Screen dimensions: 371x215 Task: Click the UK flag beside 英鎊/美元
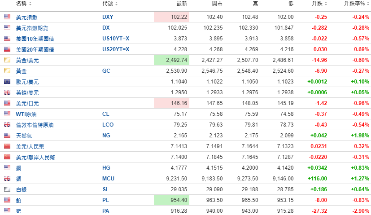(7, 92)
